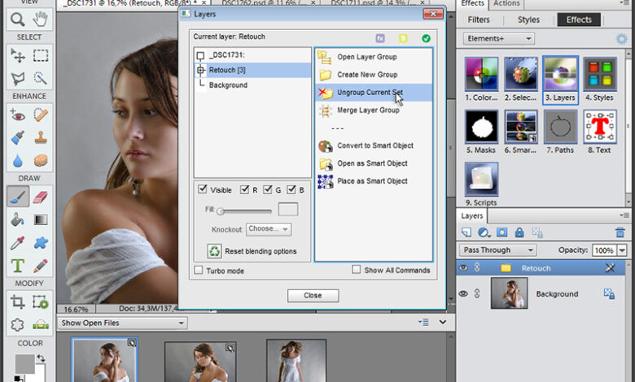Select the Crop tool
635x382 pixels.
(17, 302)
